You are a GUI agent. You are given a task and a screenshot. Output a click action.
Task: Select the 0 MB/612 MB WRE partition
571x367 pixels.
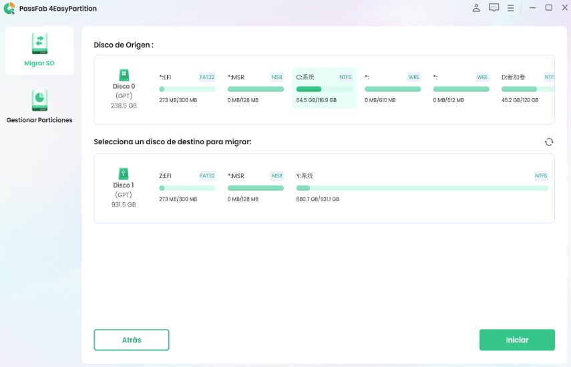461,88
